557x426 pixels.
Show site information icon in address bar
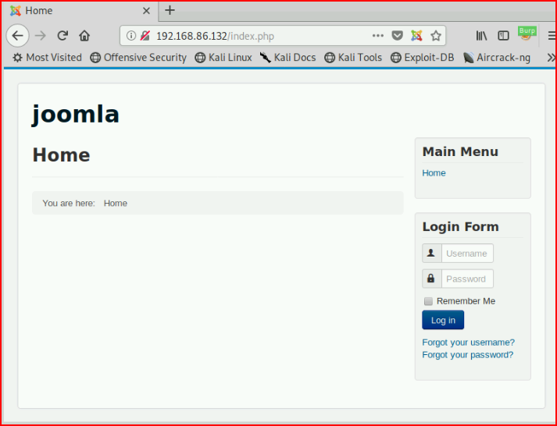pyautogui.click(x=131, y=35)
